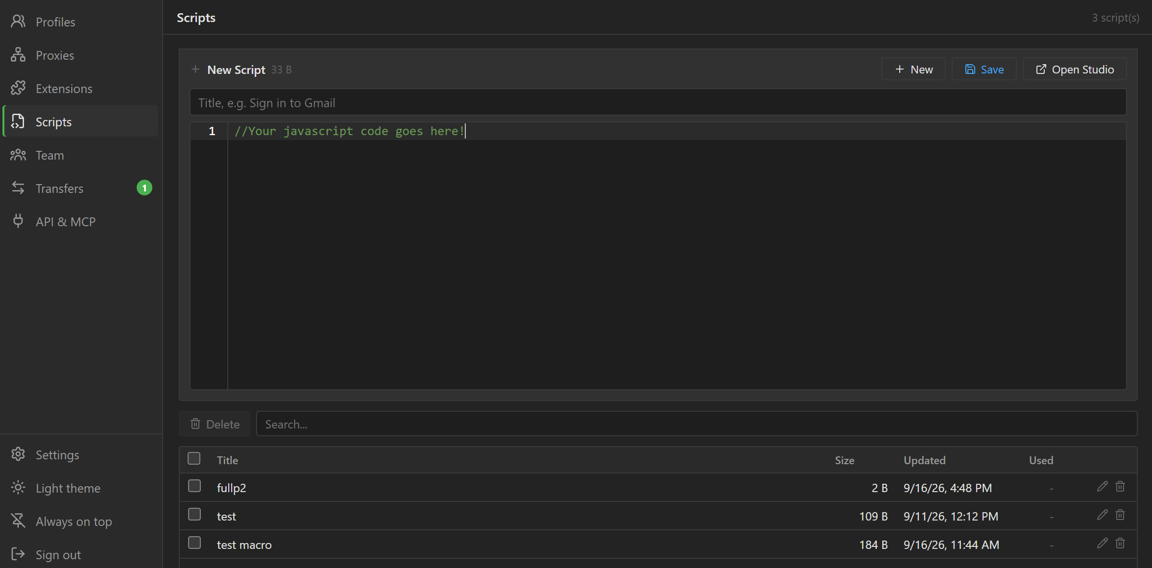The width and height of the screenshot is (1152, 568).
Task: Click the Delete button above the table
Action: point(215,424)
